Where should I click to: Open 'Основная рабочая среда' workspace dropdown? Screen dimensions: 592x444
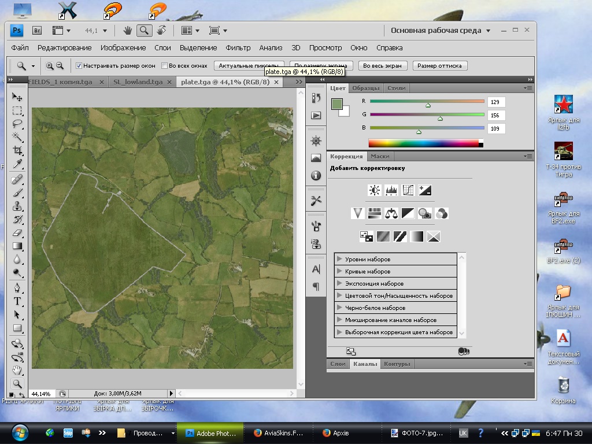441,31
